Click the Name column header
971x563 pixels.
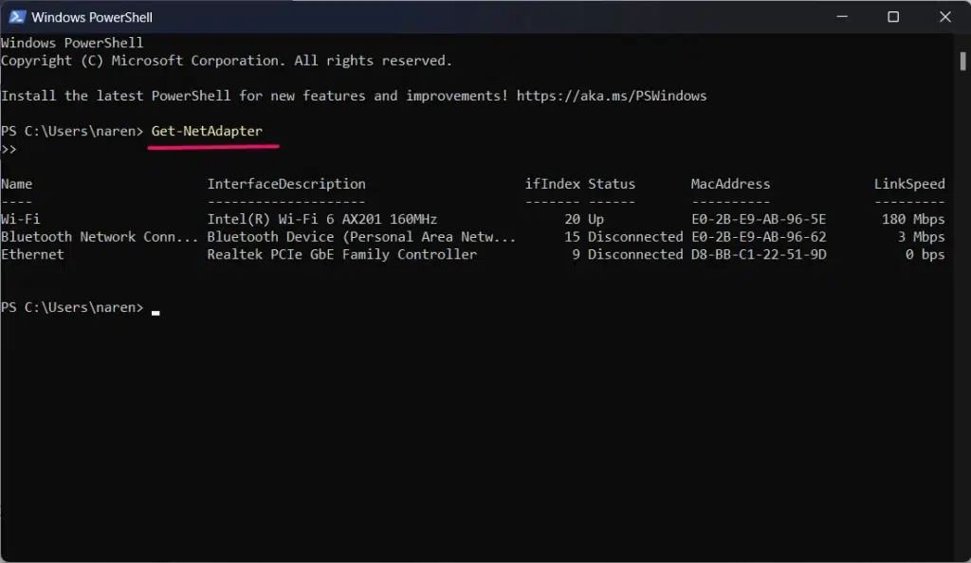click(x=17, y=184)
